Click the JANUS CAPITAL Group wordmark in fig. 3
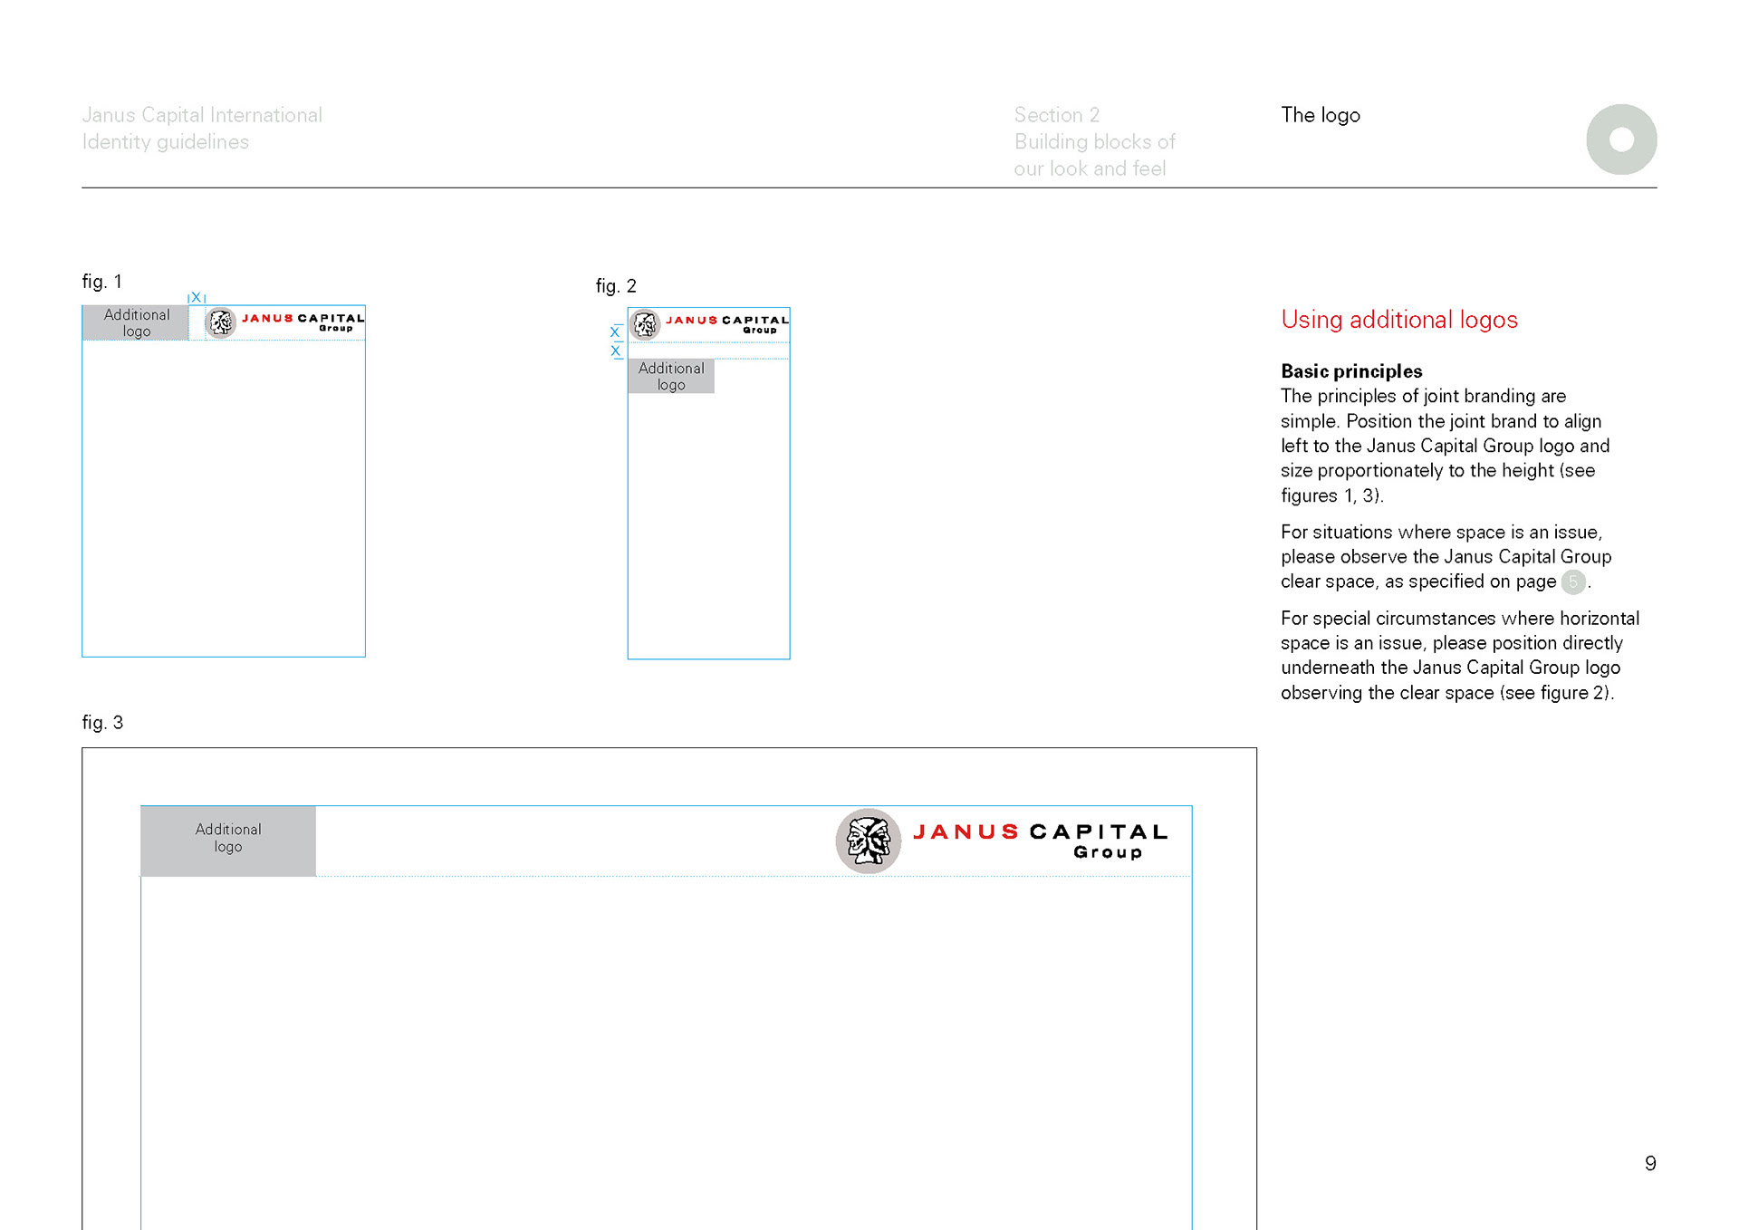Viewport: 1739px width, 1230px height. [x=1040, y=840]
